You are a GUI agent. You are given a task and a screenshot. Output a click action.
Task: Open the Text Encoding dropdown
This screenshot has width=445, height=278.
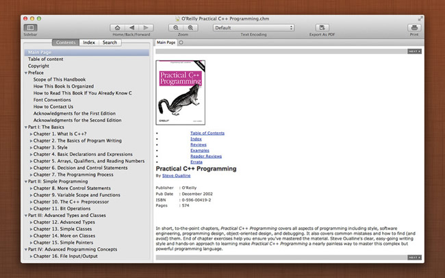click(253, 27)
